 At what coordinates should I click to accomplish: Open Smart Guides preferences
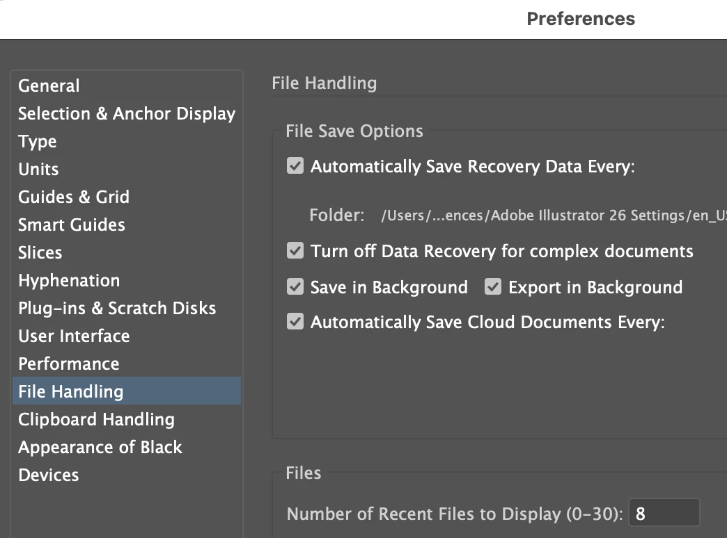(72, 225)
